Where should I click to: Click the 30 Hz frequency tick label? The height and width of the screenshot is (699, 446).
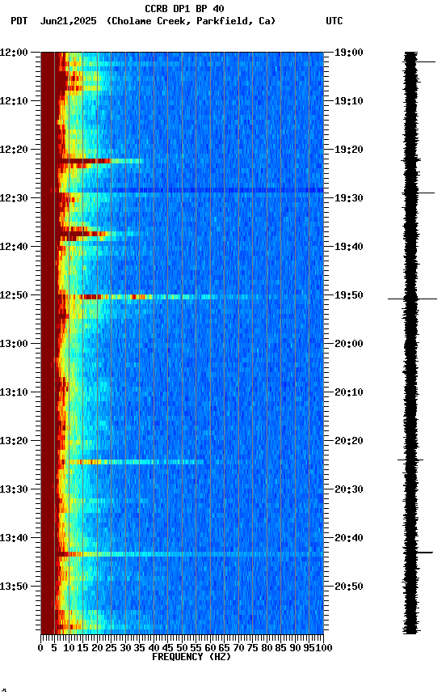coord(125,648)
